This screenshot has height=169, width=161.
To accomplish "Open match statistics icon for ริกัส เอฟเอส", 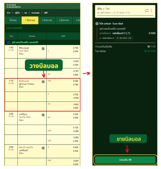I will tap(43, 49).
